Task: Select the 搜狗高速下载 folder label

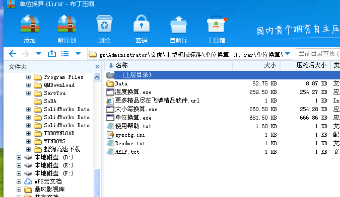Action: [62, 149]
